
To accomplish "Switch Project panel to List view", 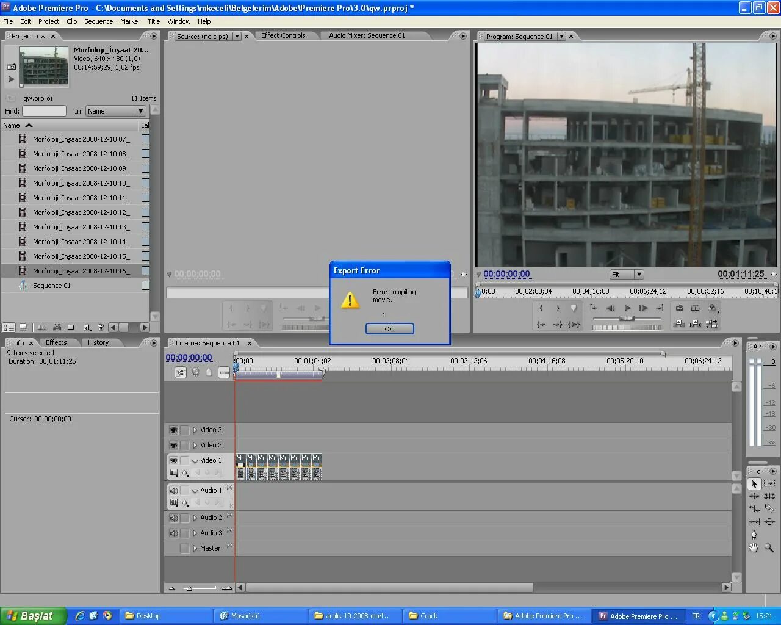I will pos(9,327).
